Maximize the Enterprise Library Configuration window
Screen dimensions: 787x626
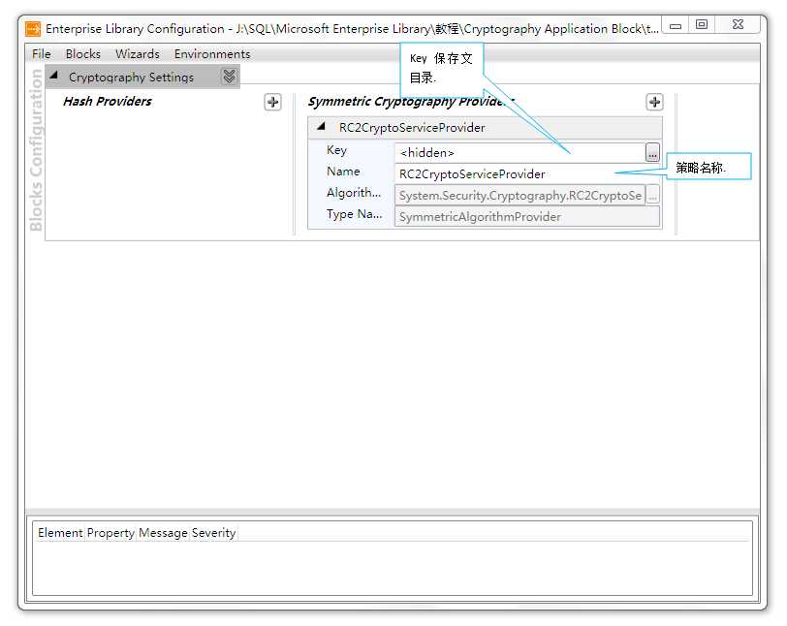(x=702, y=24)
